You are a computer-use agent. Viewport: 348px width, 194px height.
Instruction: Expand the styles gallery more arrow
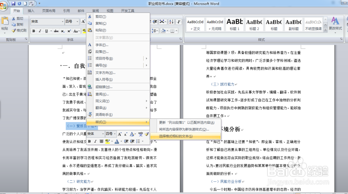(325, 30)
